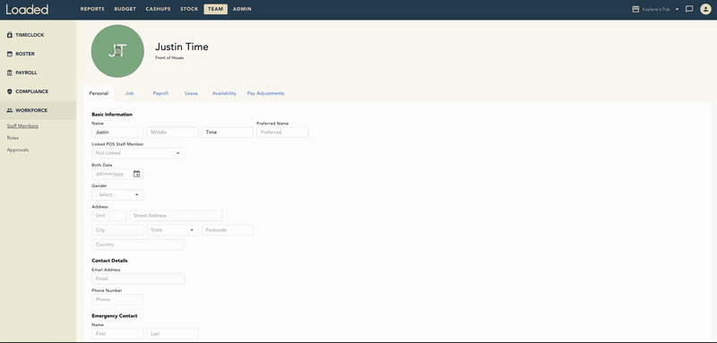
Task: Open the Staff Members link
Action: pos(22,126)
